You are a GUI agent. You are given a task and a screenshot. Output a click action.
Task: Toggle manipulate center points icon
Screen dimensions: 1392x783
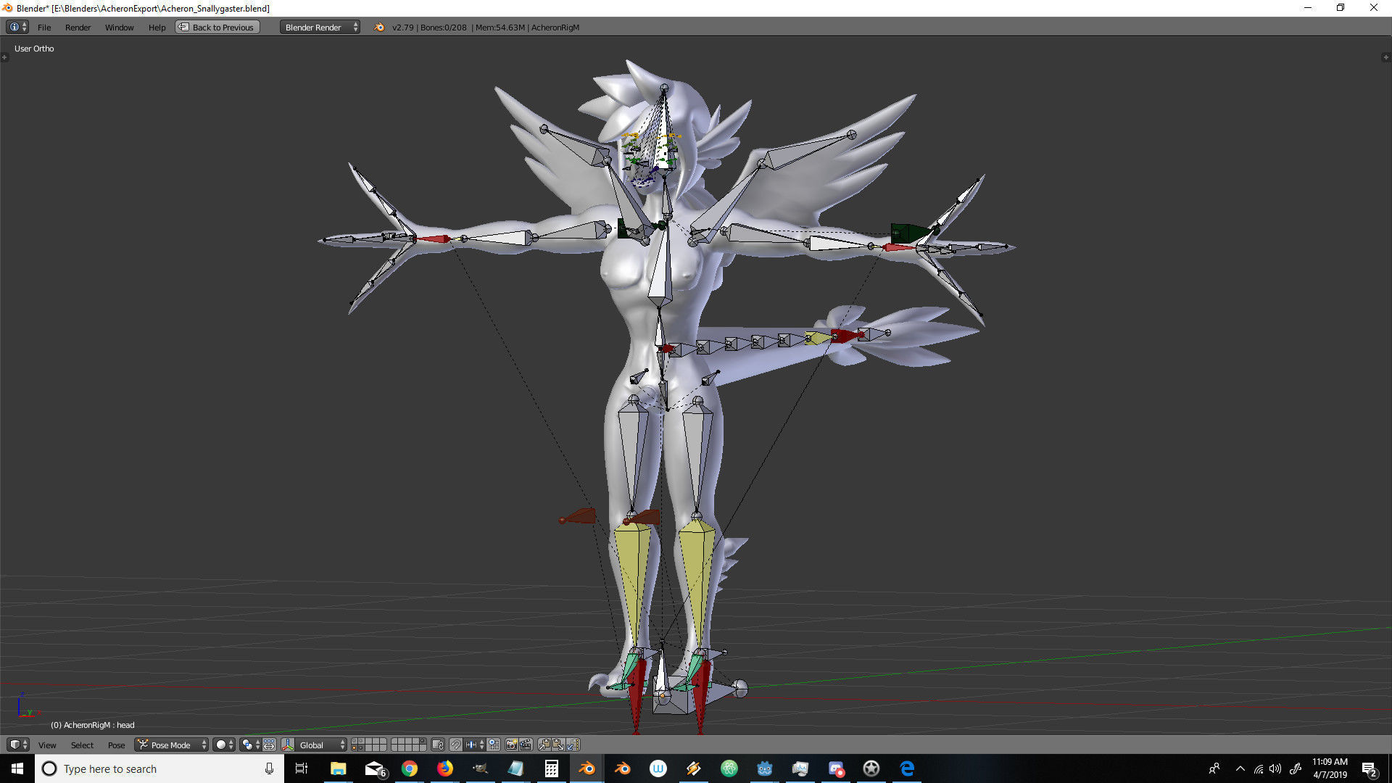(x=269, y=745)
